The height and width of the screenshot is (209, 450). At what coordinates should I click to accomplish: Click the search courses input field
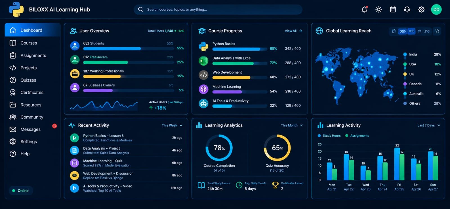click(x=218, y=10)
